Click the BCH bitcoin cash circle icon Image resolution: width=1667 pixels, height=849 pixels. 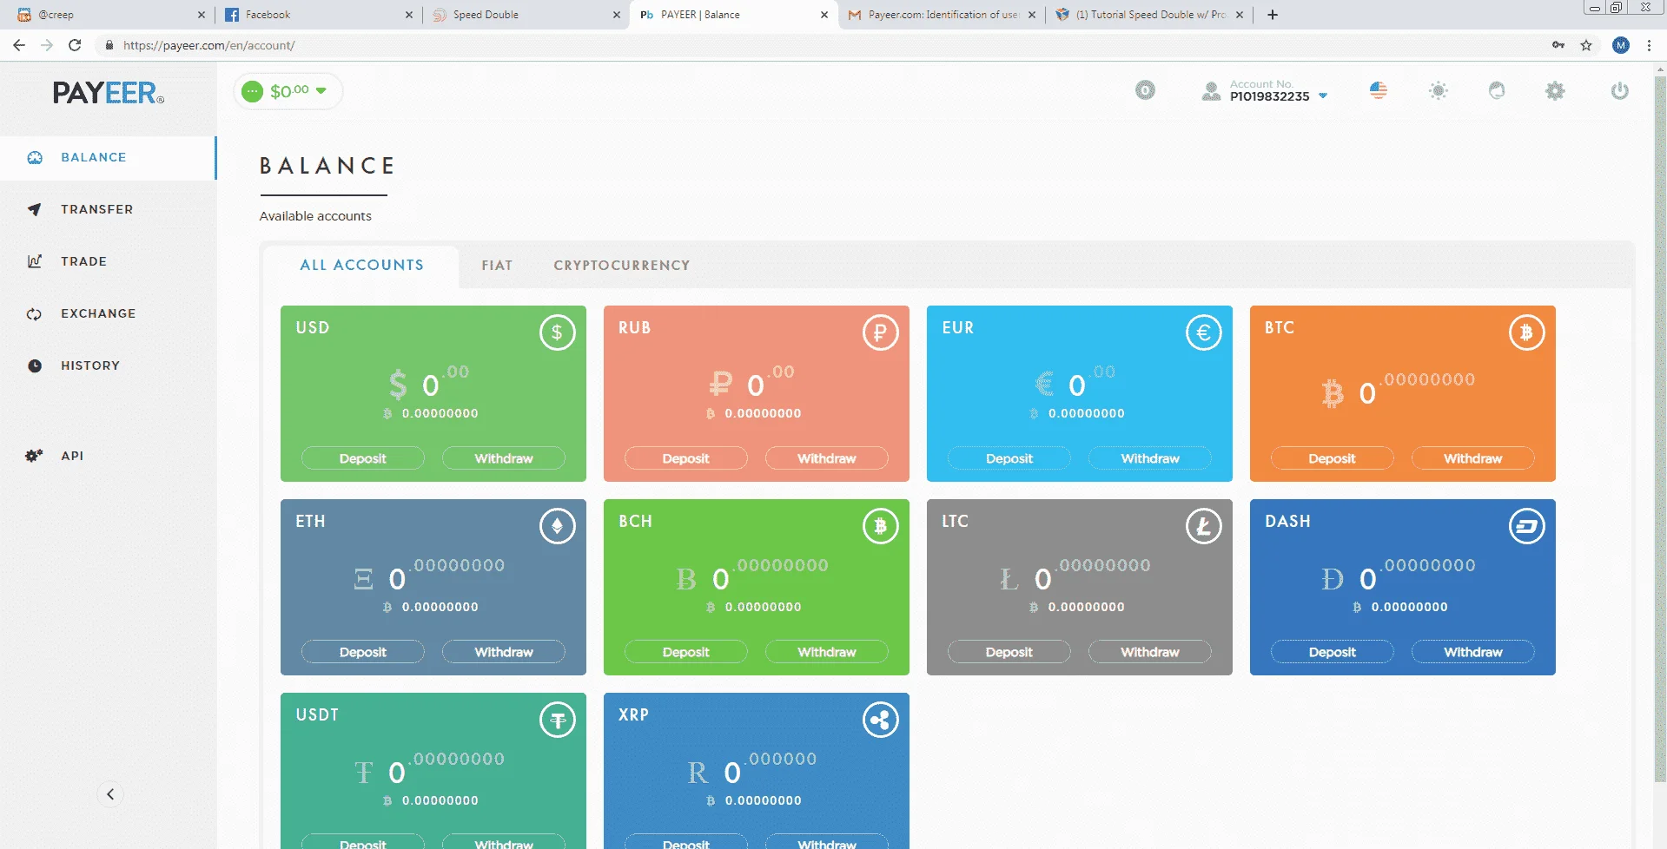tap(880, 526)
